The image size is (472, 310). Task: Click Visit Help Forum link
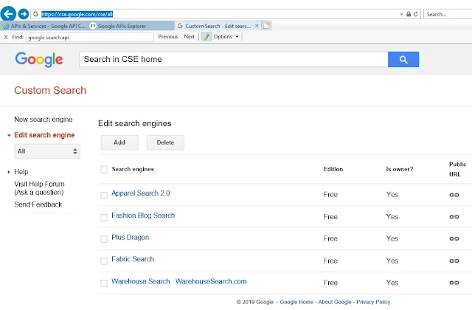39,188
